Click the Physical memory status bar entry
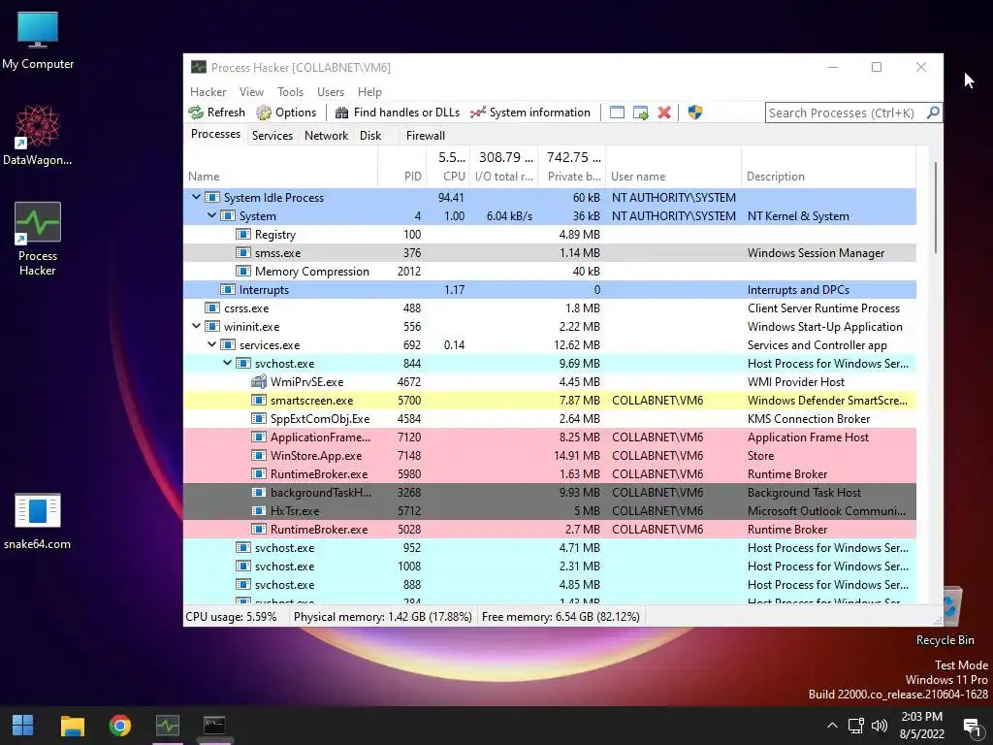Image resolution: width=993 pixels, height=745 pixels. [x=382, y=616]
